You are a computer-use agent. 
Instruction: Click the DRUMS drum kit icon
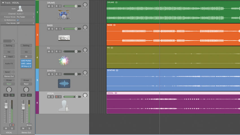64,14
